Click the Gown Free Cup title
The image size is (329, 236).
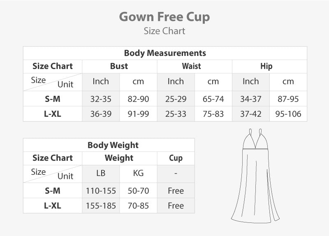click(x=164, y=17)
